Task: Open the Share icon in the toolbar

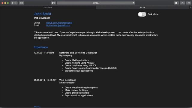Action: (x=182, y=3)
